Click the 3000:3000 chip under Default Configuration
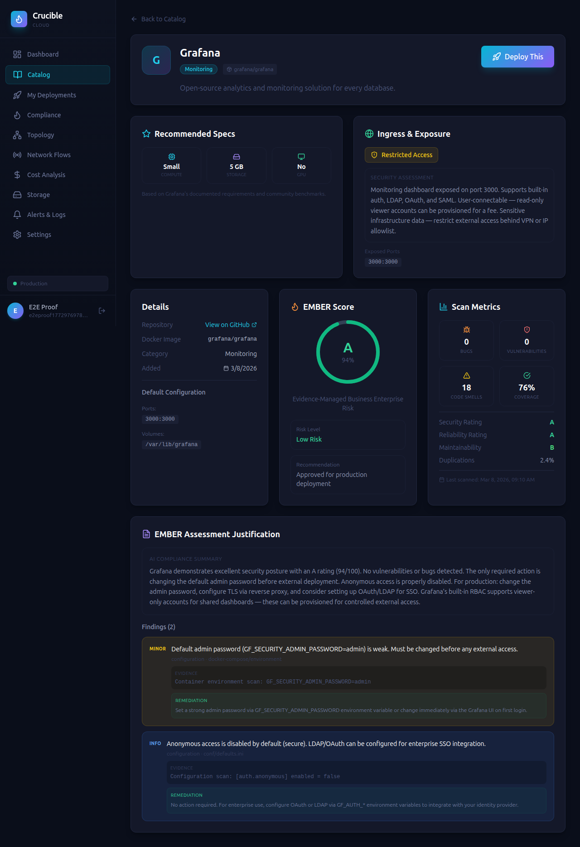 point(160,419)
